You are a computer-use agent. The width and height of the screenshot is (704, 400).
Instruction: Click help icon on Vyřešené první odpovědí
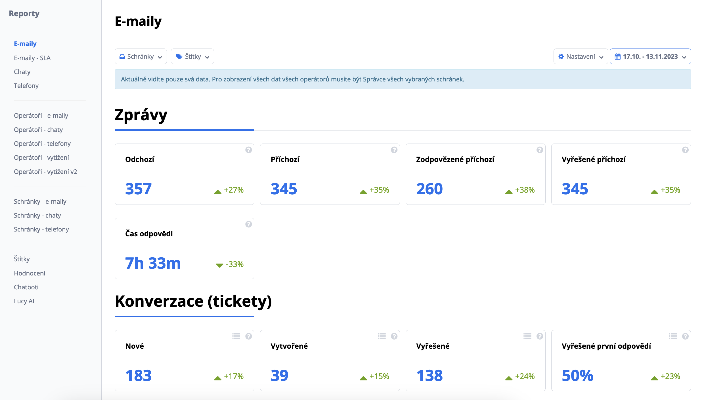click(685, 336)
